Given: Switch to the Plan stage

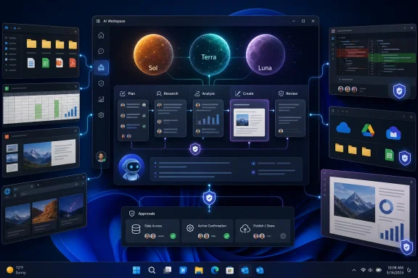Looking at the screenshot, I should point(128,93).
